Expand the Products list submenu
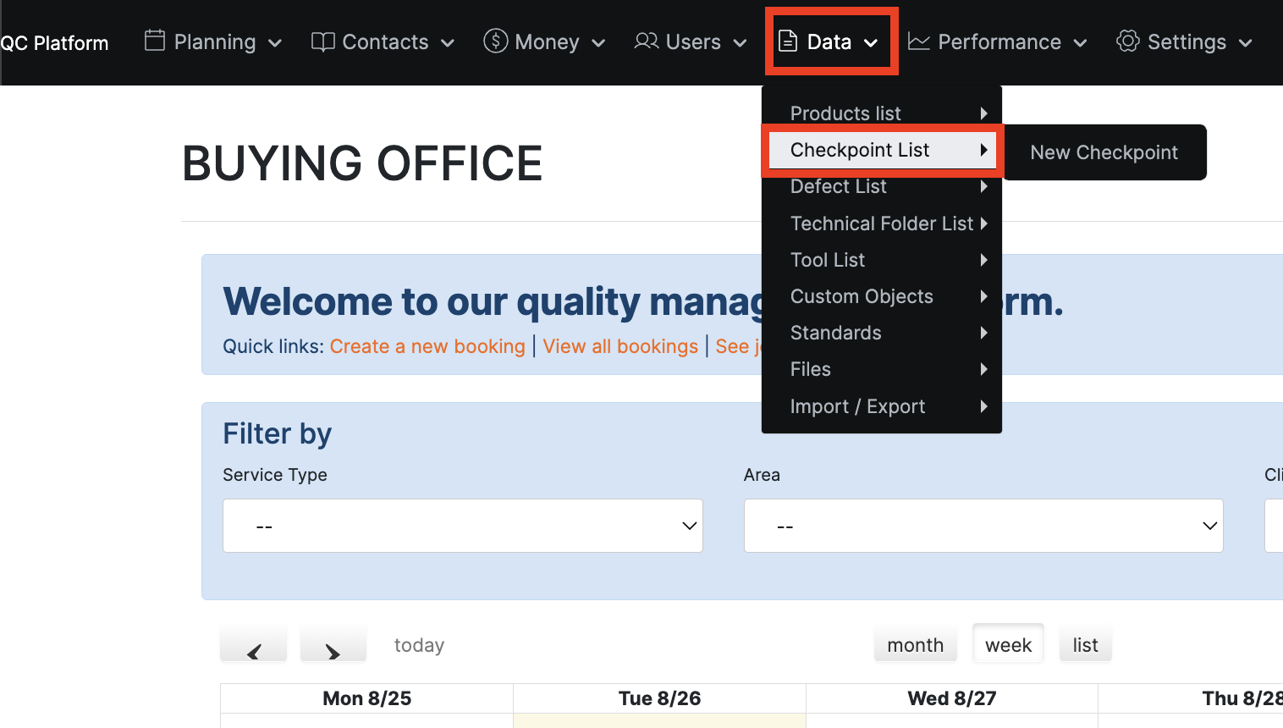 (882, 113)
